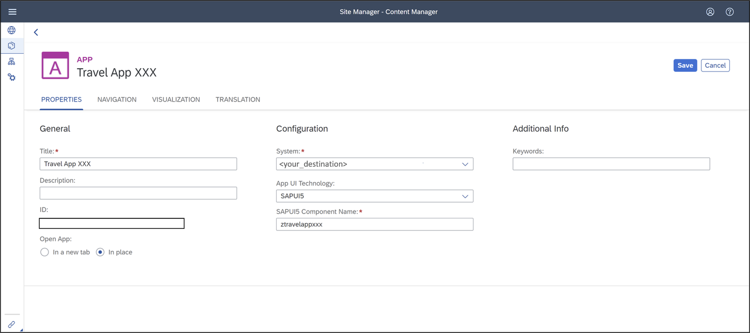Screen dimensions: 750x333
Task: Open the hamburger navigation menu
Action: (x=12, y=11)
